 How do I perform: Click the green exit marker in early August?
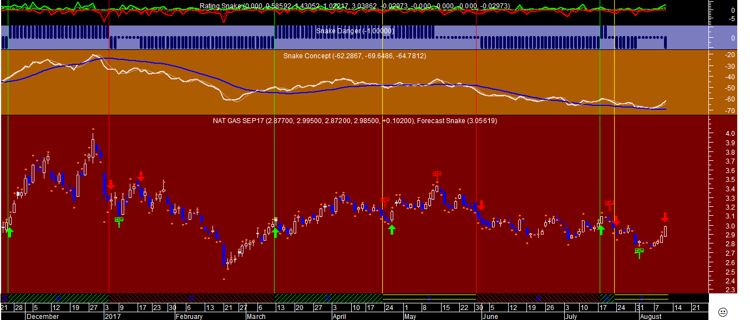[x=639, y=253]
